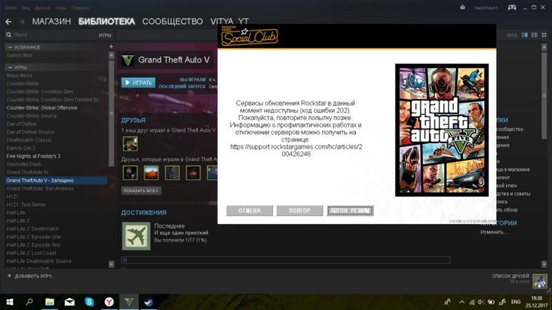Screen dimensions: 552x310
Task: Collapse the Избранное category
Action: pos(10,48)
